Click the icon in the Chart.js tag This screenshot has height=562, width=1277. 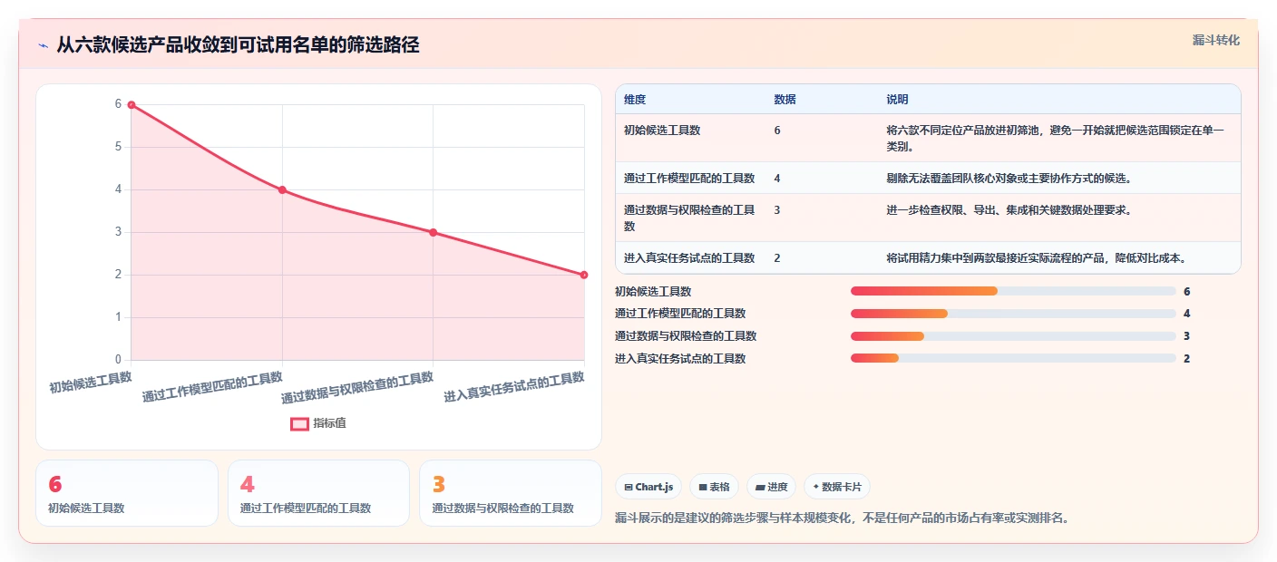coord(629,488)
